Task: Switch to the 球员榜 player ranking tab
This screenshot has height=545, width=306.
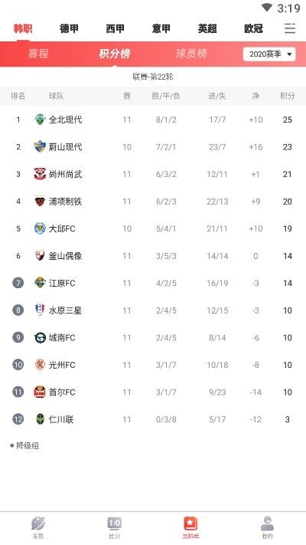Action: (x=191, y=54)
